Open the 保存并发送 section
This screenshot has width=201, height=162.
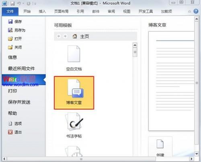coord(19,102)
